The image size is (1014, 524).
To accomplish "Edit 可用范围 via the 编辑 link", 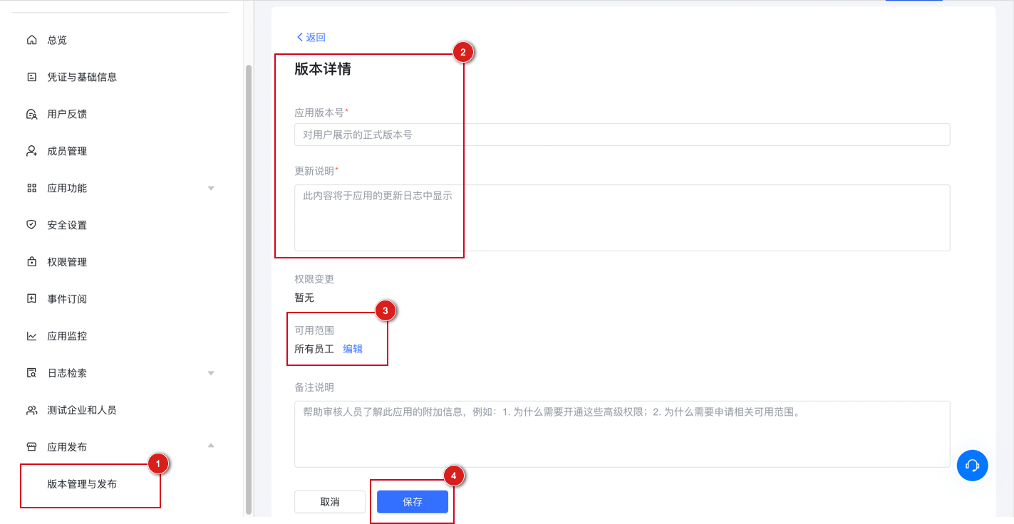I will point(354,349).
